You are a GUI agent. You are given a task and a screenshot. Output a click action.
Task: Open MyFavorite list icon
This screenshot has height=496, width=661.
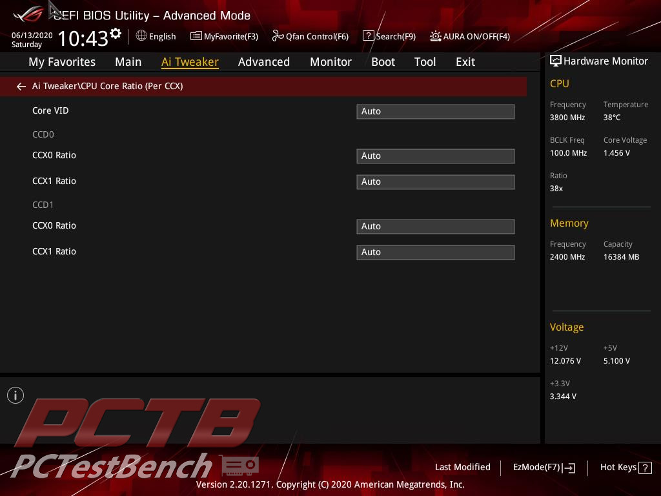click(196, 36)
